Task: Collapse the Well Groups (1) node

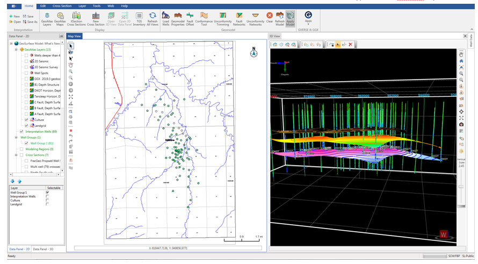Action: point(16,137)
